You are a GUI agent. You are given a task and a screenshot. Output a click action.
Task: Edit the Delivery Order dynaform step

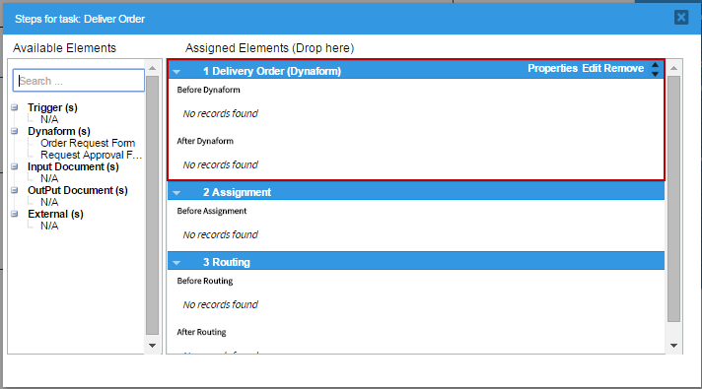pyautogui.click(x=592, y=68)
